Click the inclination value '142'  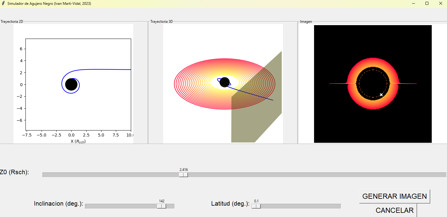click(162, 201)
